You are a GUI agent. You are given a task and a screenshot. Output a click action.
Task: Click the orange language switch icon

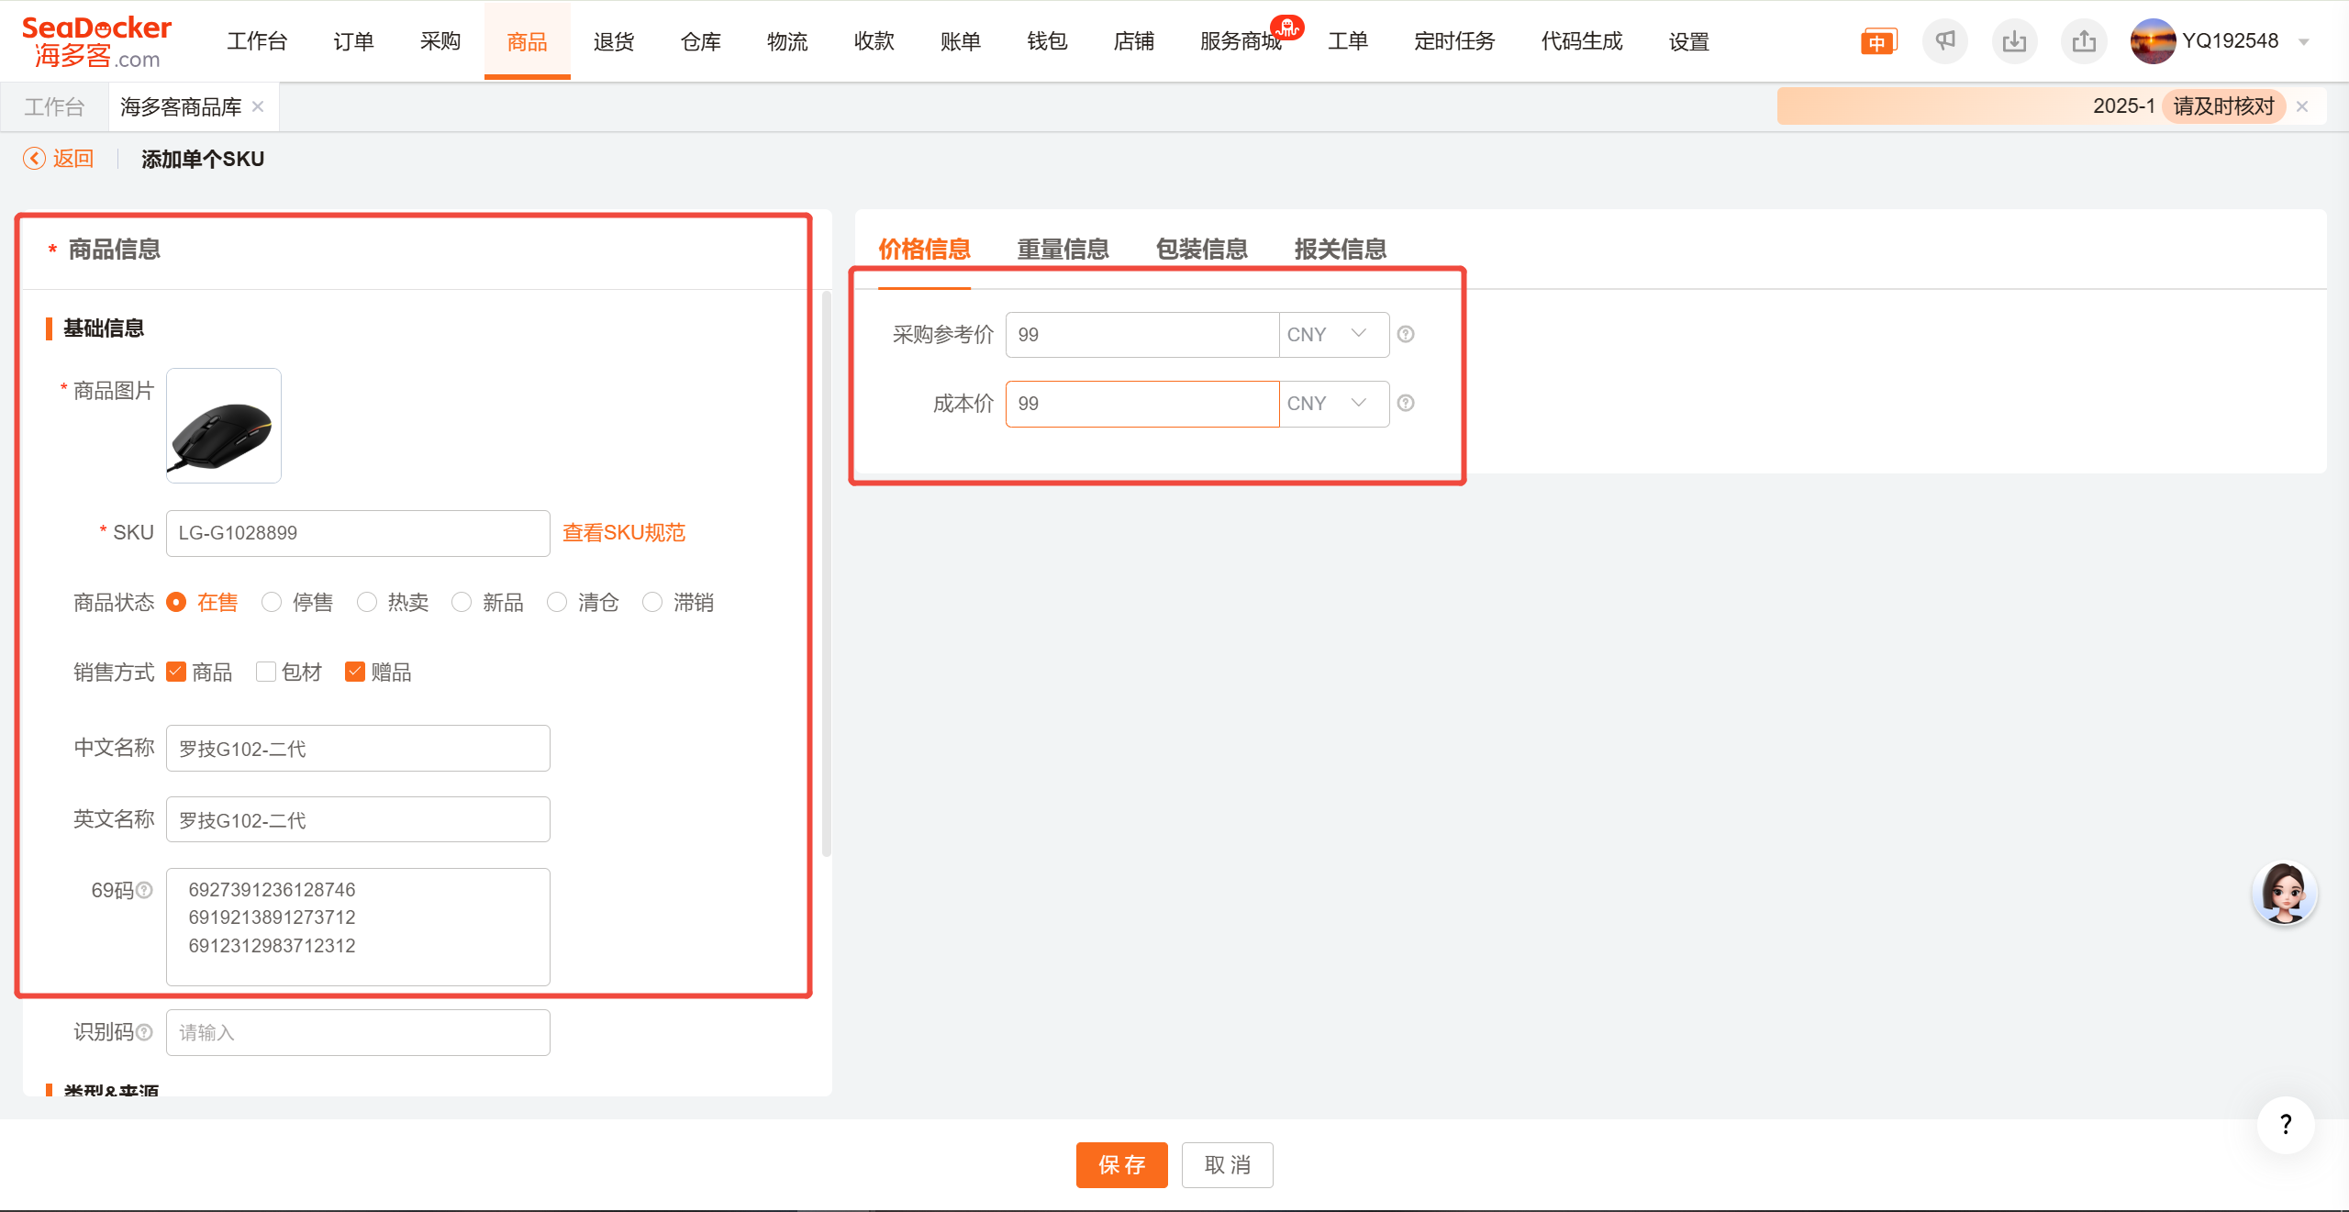(1877, 42)
